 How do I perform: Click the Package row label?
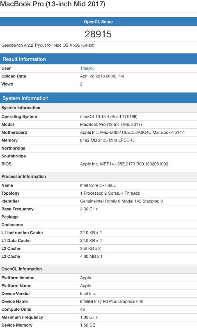(x=10, y=217)
